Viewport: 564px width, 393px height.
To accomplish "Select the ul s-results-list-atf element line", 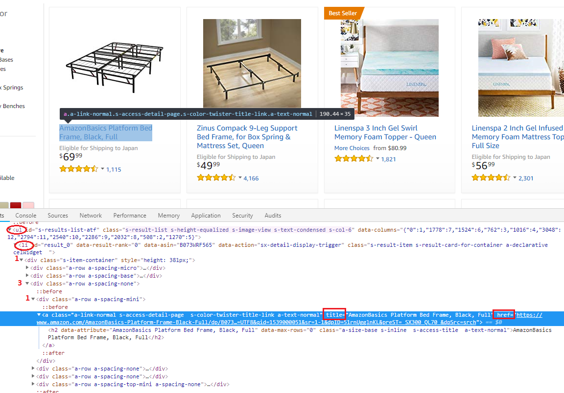I will (x=284, y=234).
